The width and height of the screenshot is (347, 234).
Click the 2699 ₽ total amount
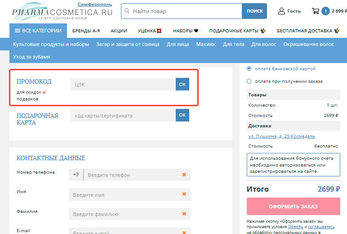click(x=329, y=189)
